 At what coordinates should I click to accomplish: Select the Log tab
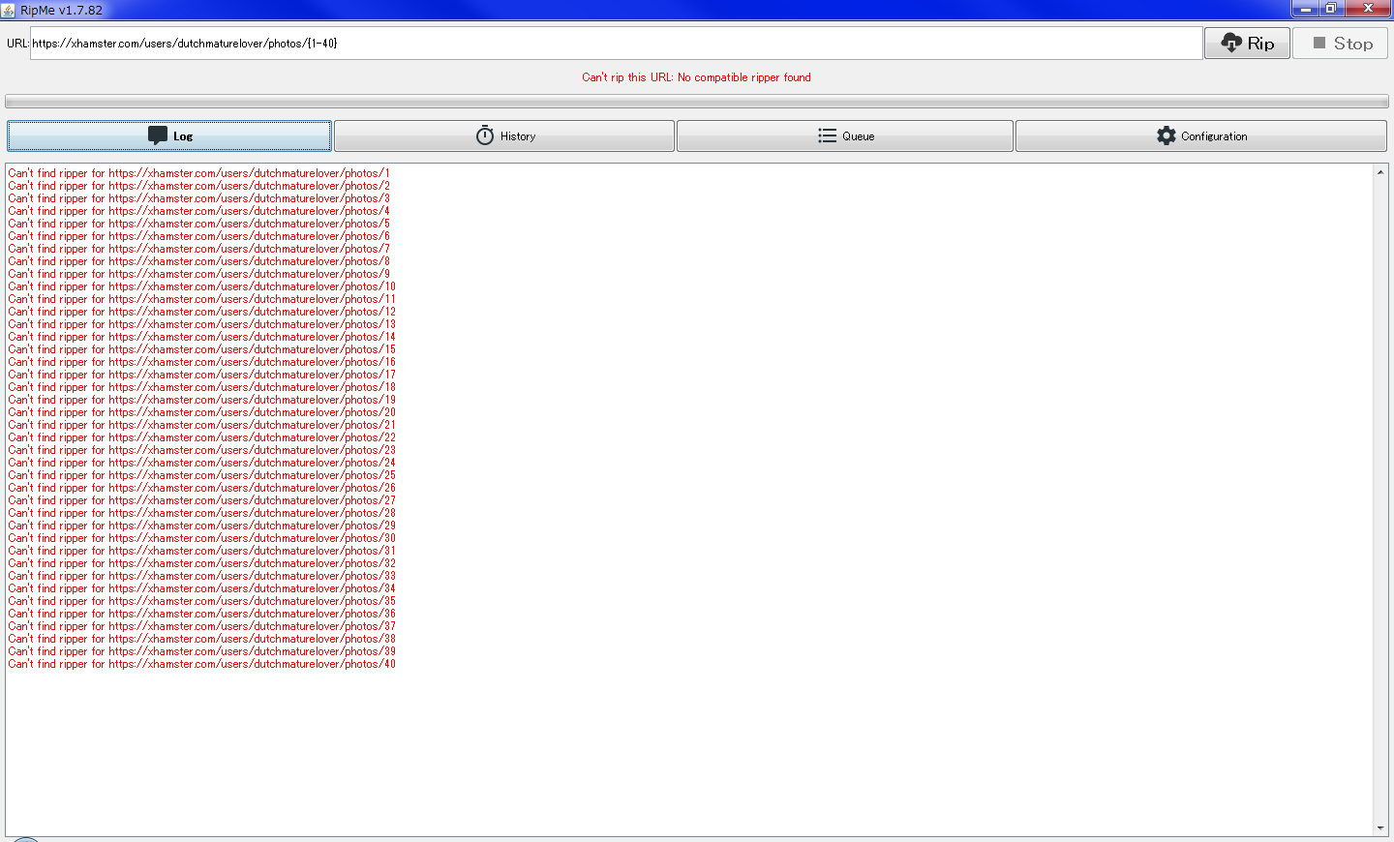169,135
